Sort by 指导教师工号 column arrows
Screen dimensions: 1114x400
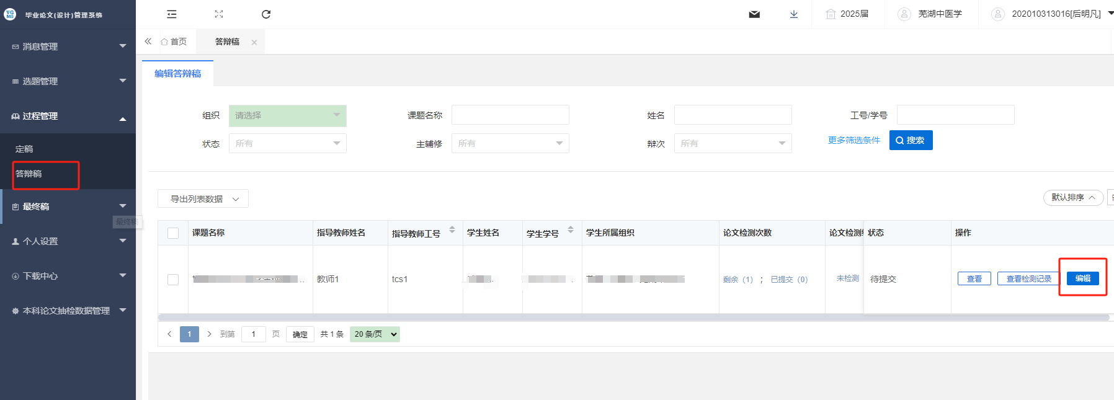click(452, 230)
